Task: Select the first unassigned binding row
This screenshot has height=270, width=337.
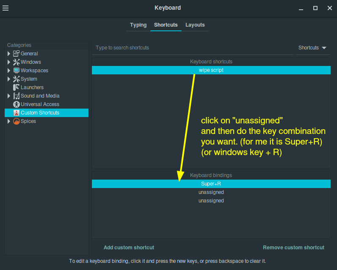Action: [211, 192]
